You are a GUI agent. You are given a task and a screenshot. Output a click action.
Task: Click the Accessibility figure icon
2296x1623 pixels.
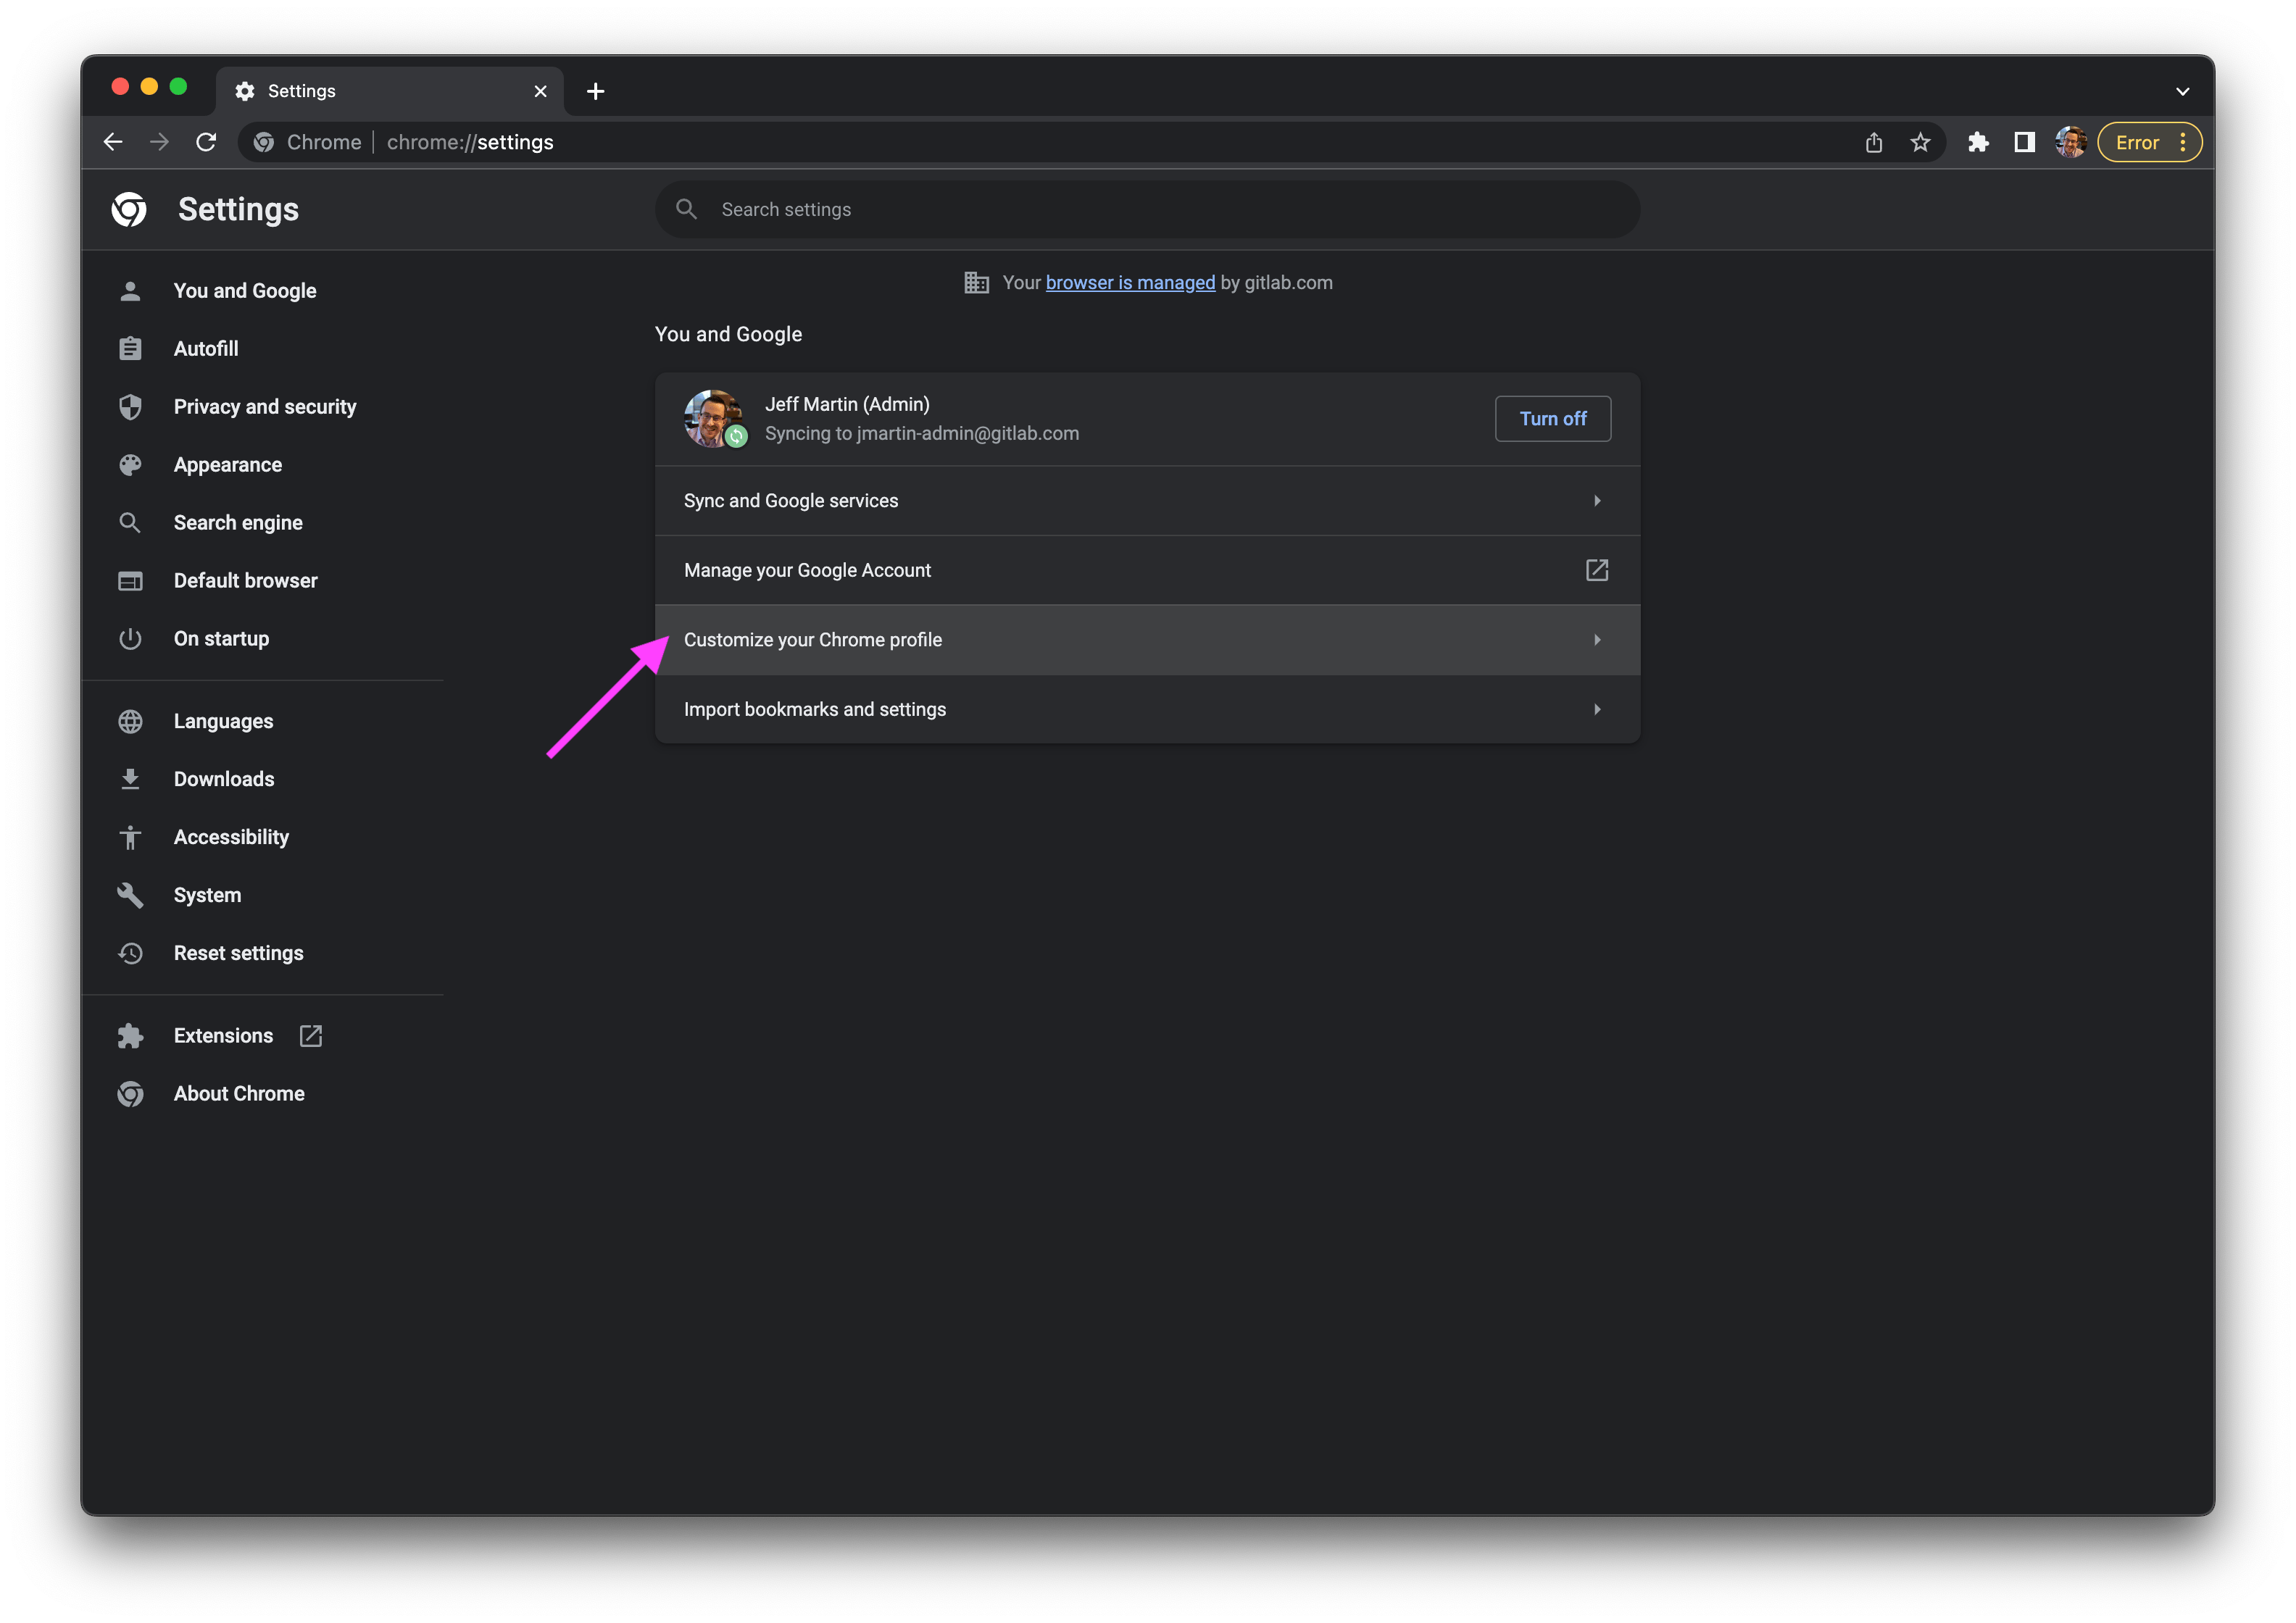click(132, 836)
